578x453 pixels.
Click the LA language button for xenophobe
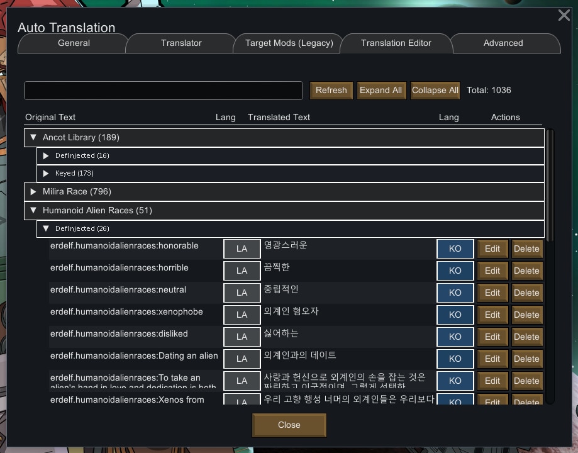click(242, 315)
